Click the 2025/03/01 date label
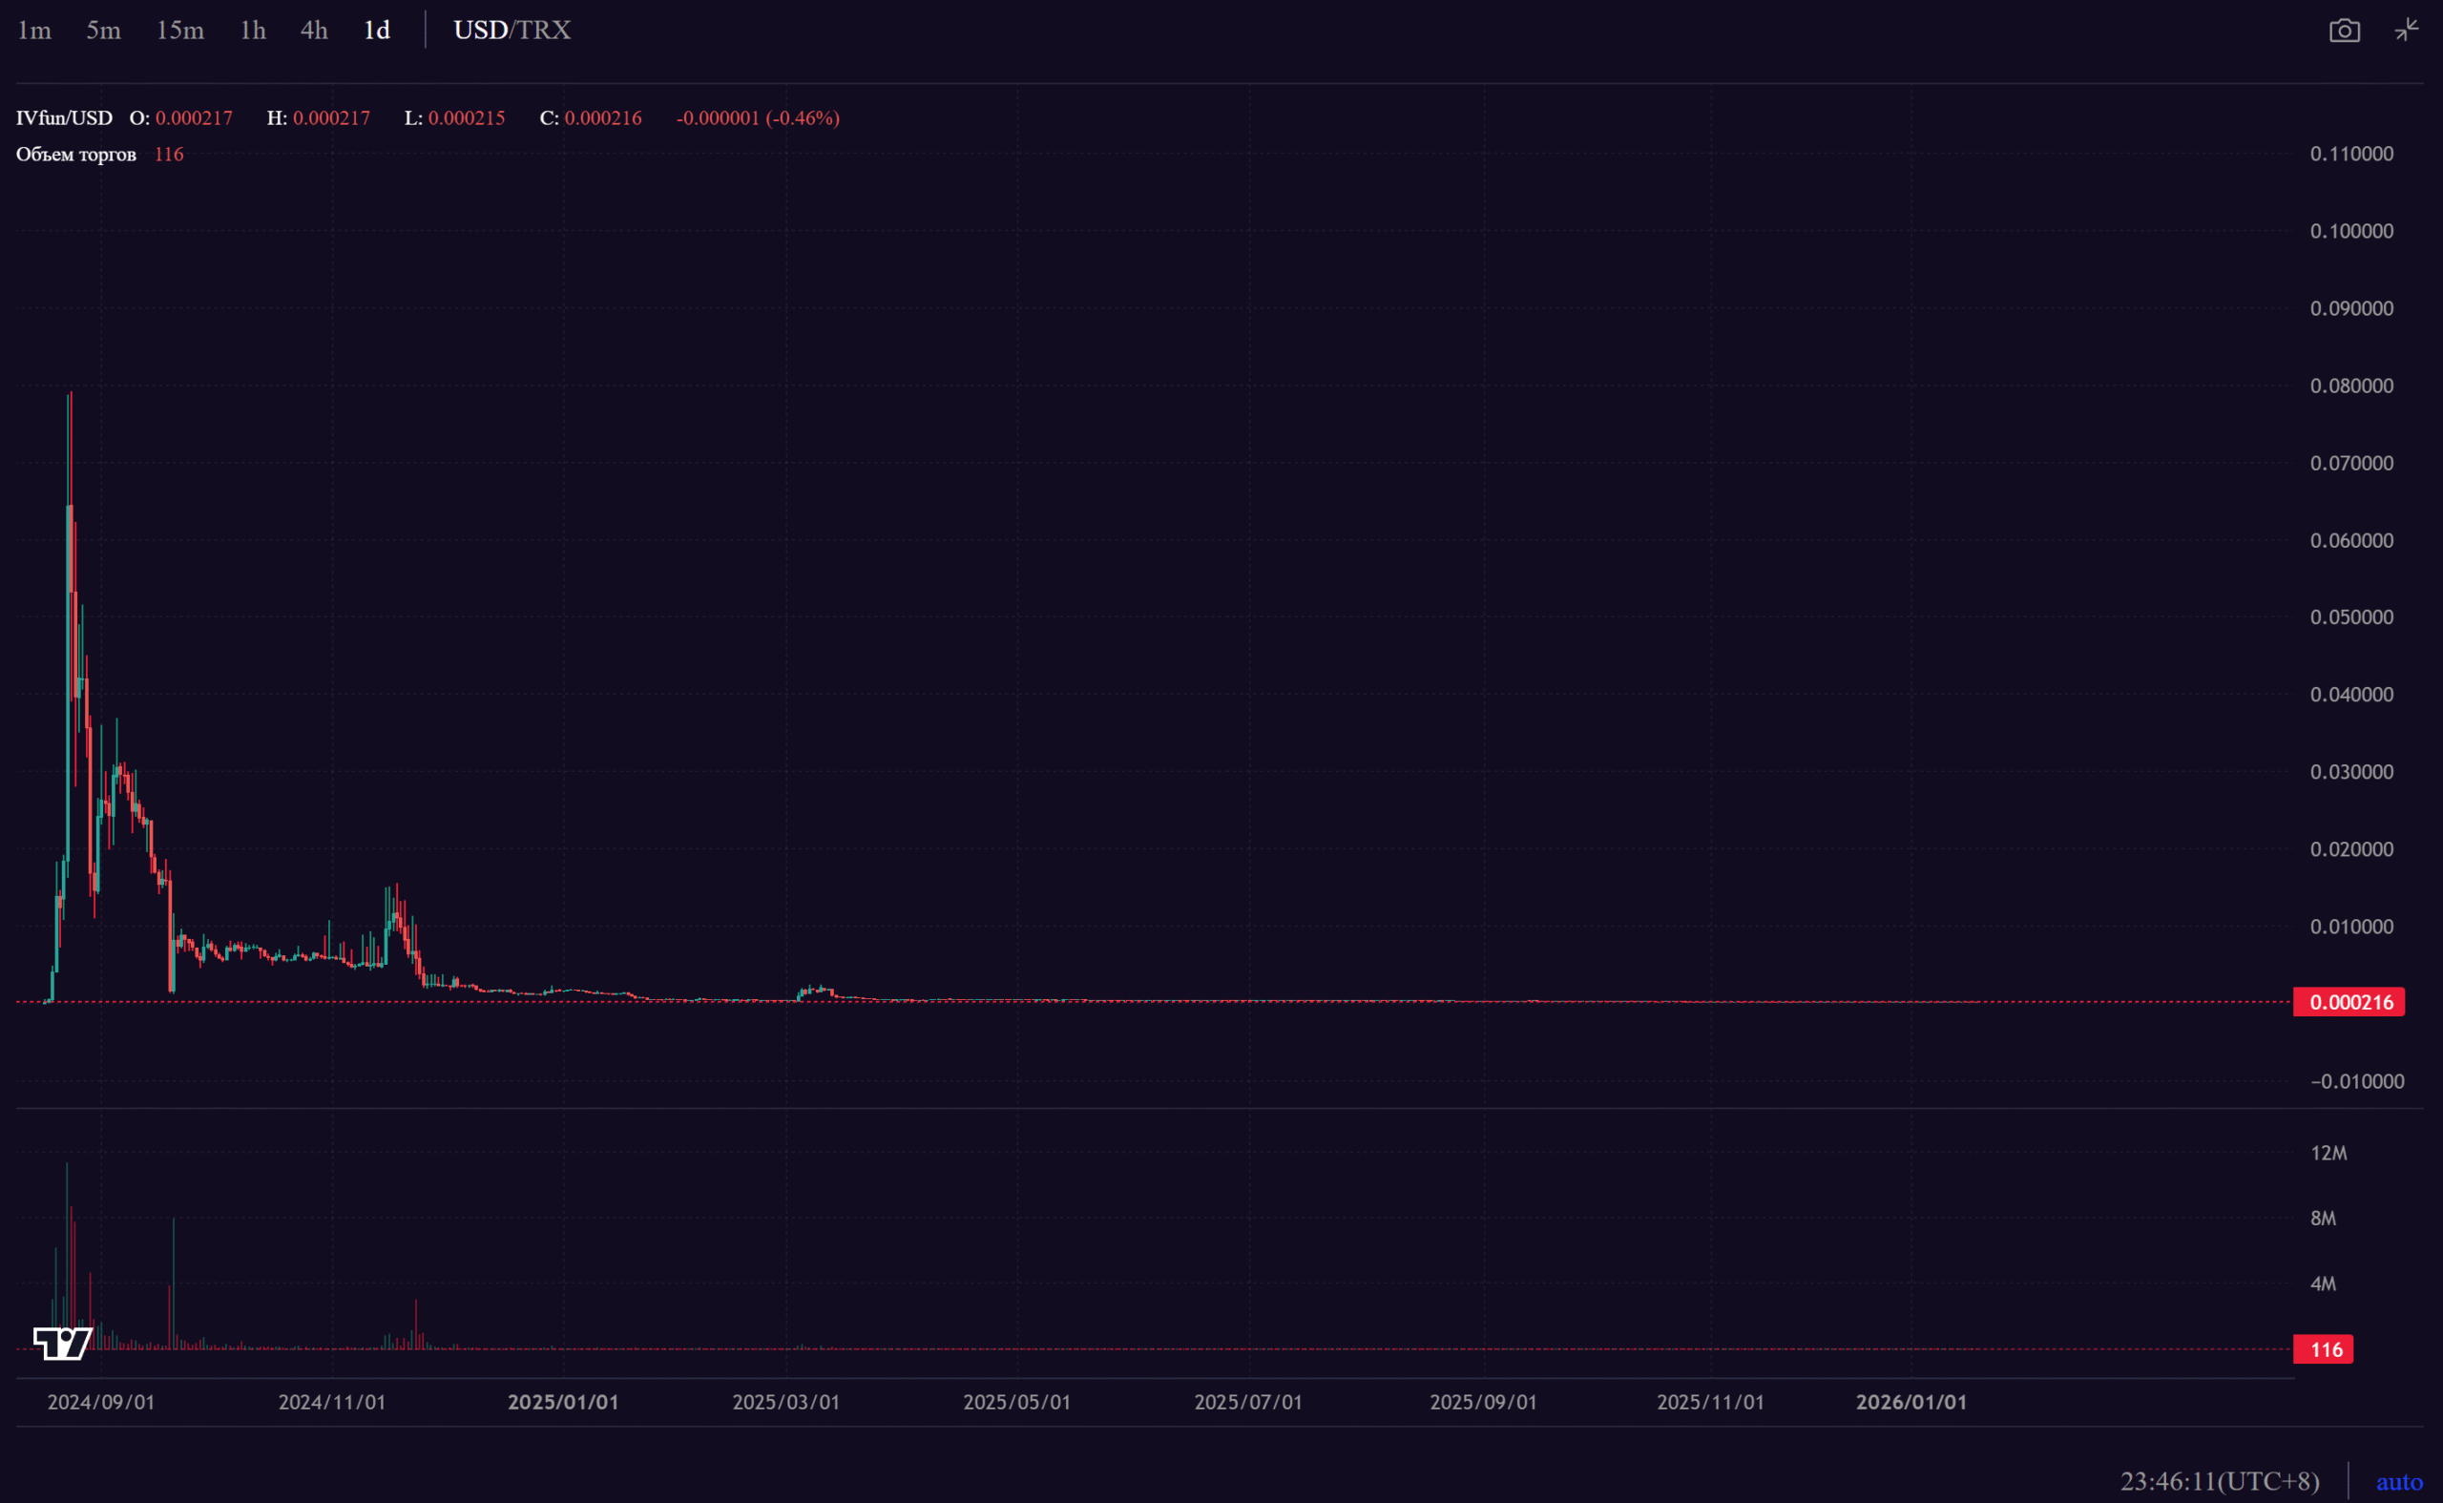 [786, 1402]
